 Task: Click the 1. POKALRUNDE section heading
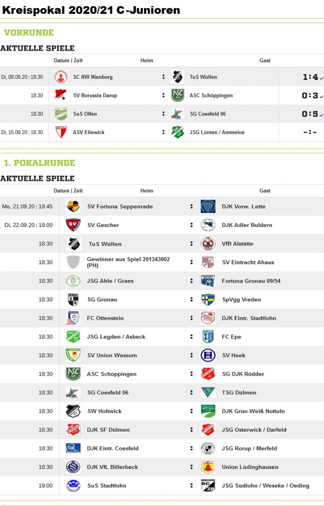click(x=40, y=163)
